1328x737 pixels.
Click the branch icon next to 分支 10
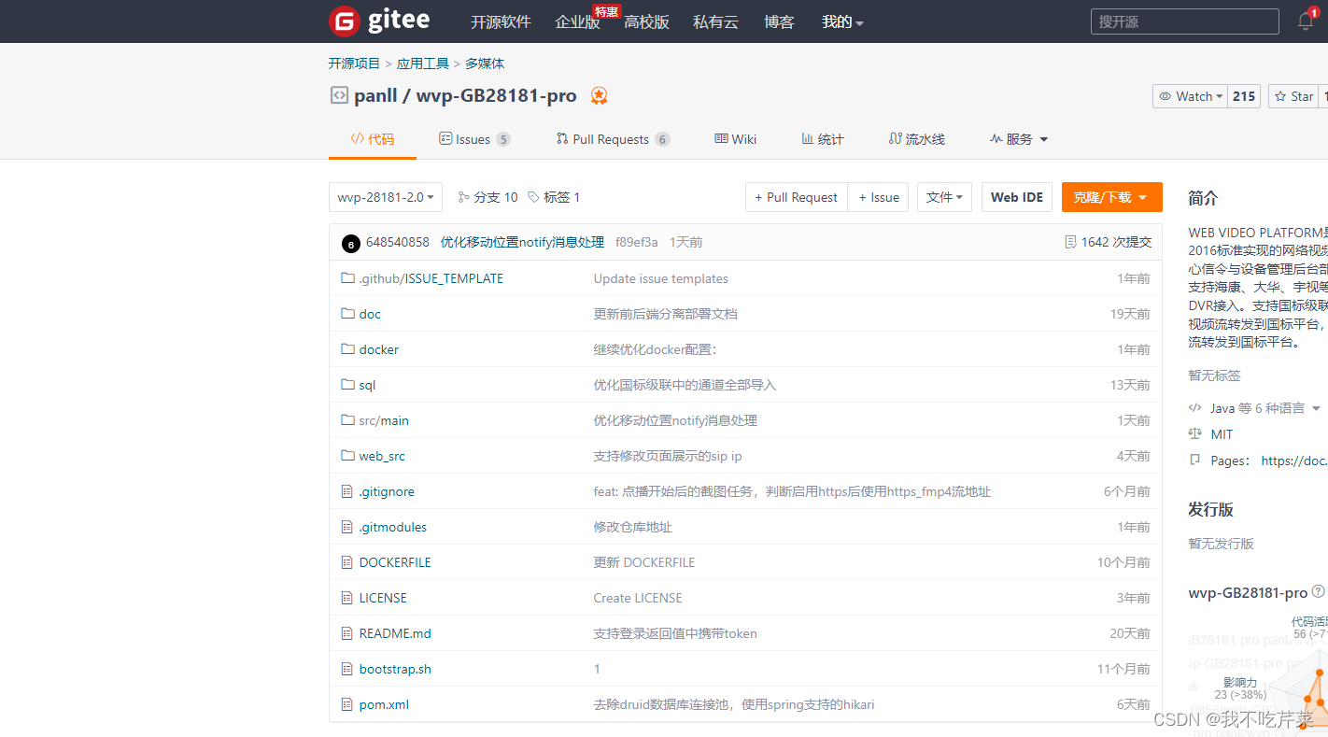click(463, 197)
